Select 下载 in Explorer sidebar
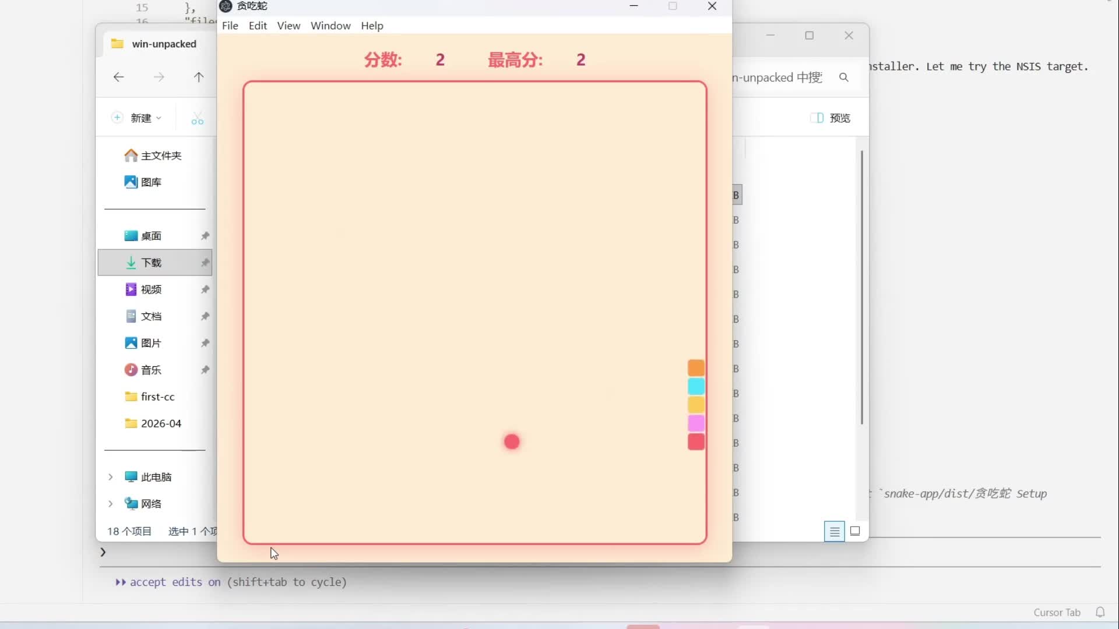Image resolution: width=1119 pixels, height=629 pixels. 154,263
